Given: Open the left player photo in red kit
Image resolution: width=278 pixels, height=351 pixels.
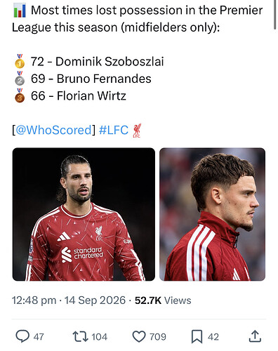Looking at the screenshot, I should tap(84, 214).
